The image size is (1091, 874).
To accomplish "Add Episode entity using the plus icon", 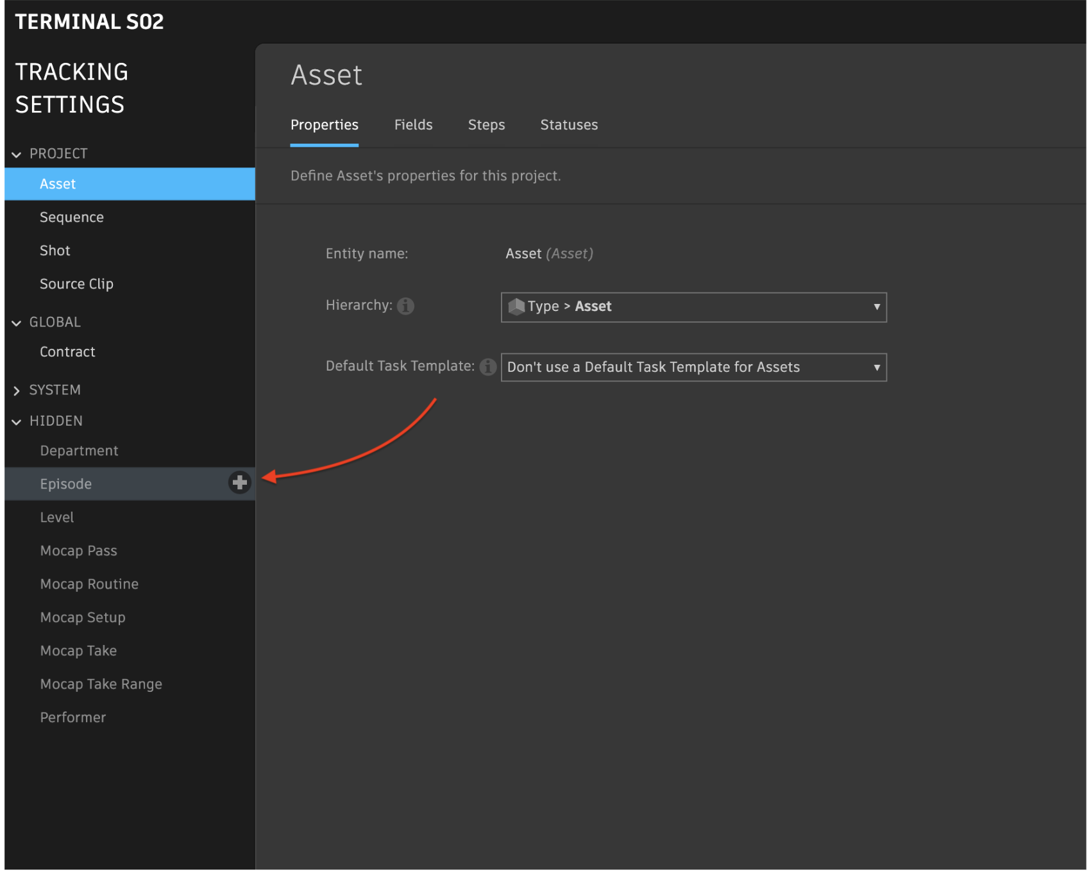I will pyautogui.click(x=239, y=483).
